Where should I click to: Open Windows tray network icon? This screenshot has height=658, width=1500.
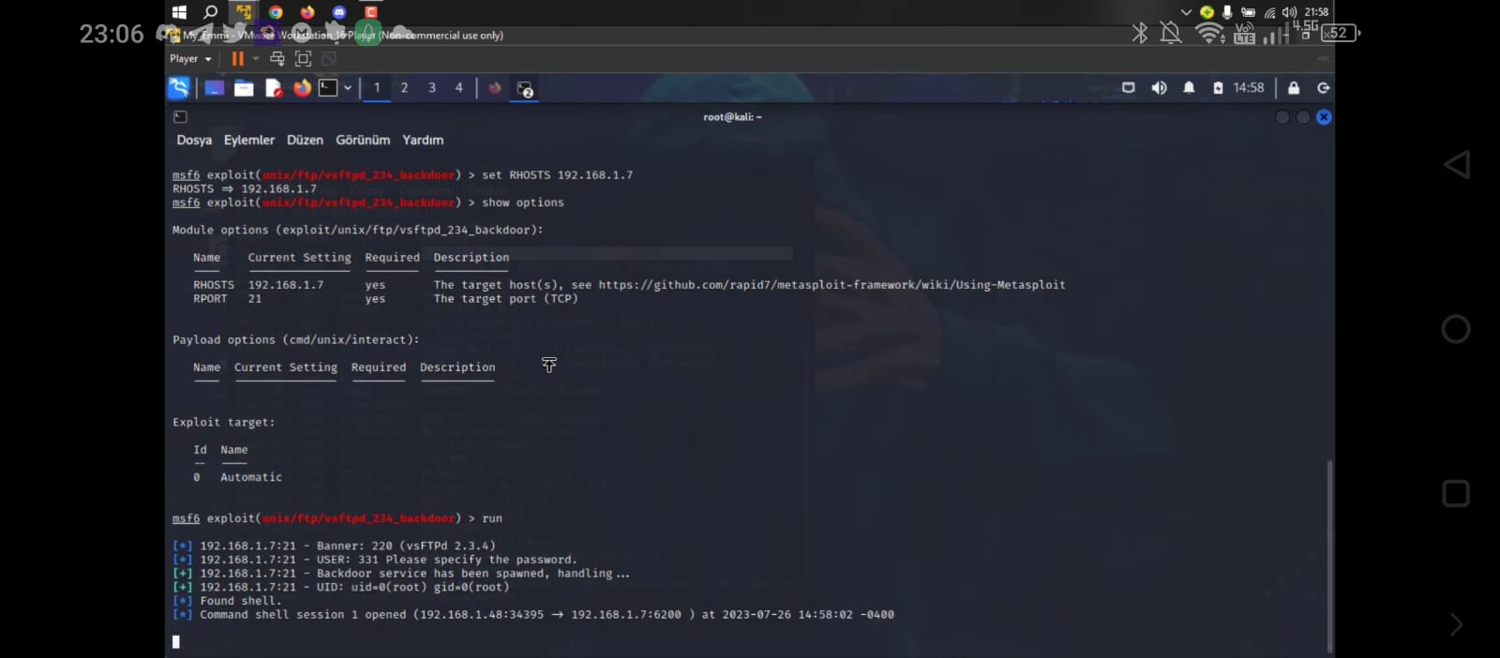click(x=1269, y=12)
